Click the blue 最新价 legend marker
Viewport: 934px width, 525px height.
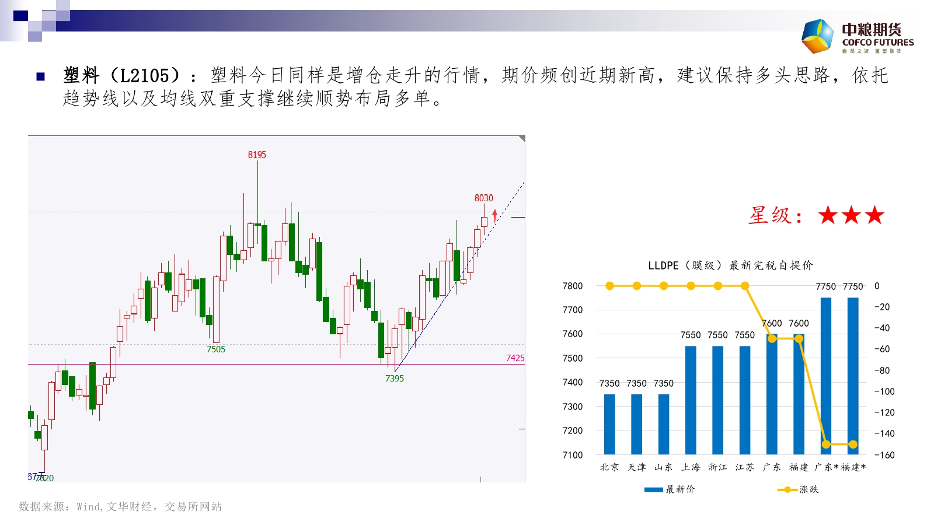[x=653, y=489]
